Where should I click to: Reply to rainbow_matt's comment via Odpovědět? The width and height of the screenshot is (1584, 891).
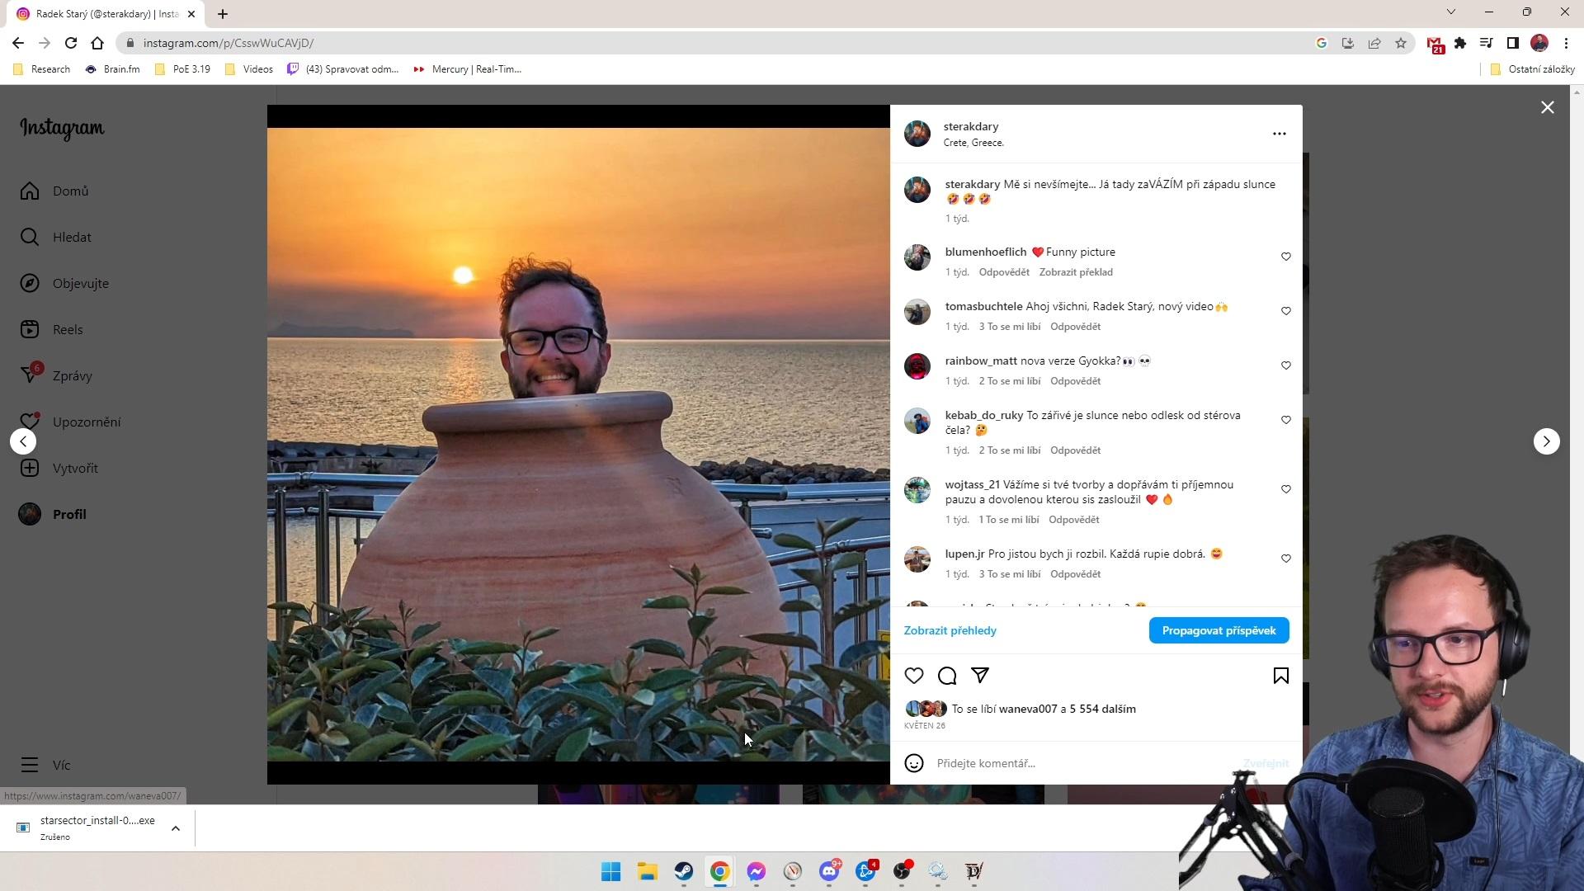click(x=1075, y=381)
